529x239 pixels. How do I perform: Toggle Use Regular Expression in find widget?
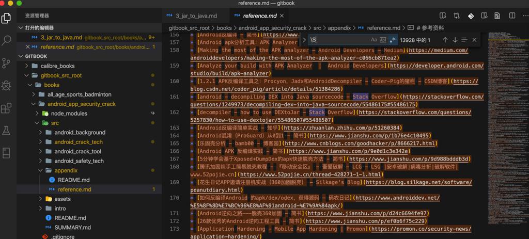coord(392,40)
